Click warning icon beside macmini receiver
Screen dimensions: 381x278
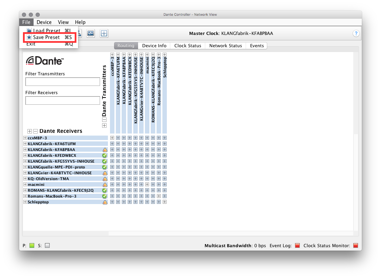coord(105,185)
